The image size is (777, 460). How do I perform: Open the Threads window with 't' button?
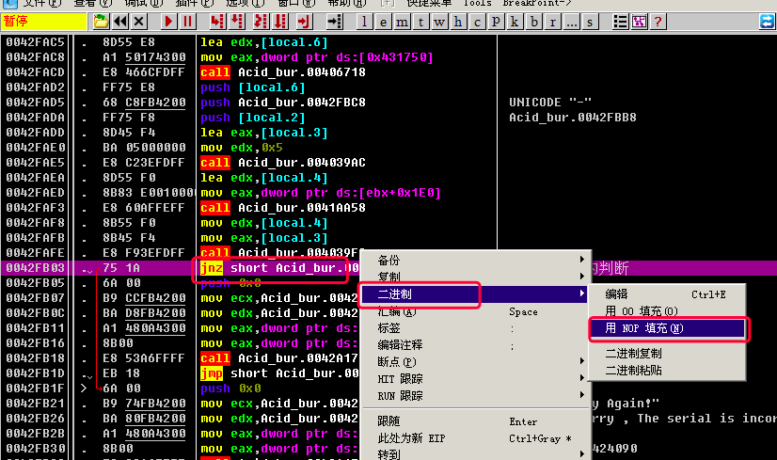[x=421, y=22]
